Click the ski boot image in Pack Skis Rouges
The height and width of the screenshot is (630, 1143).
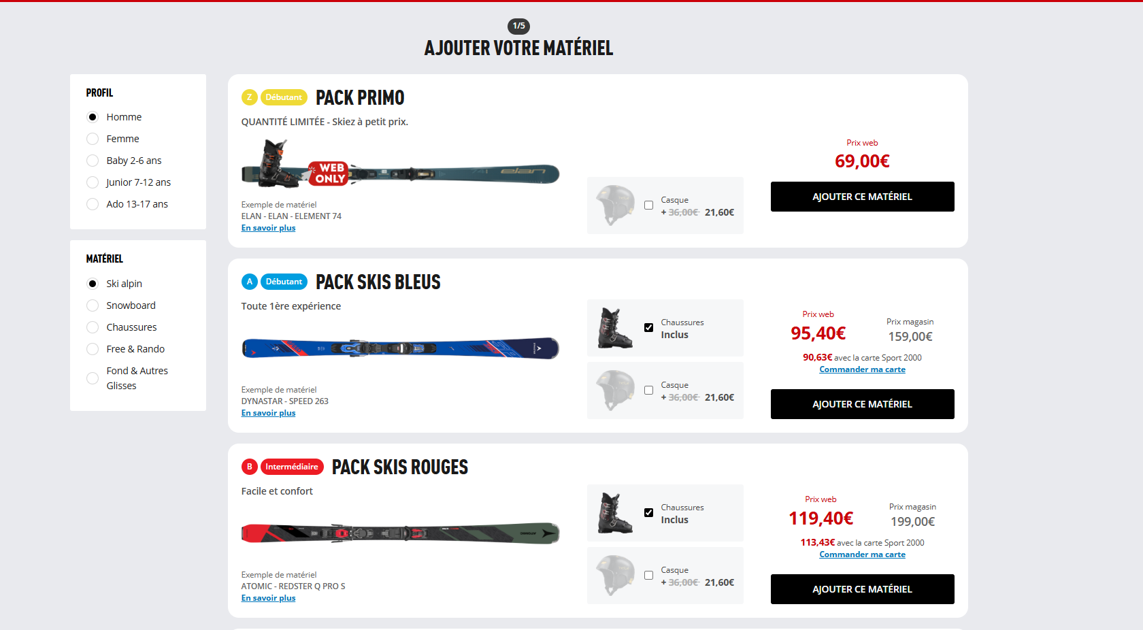click(x=615, y=513)
